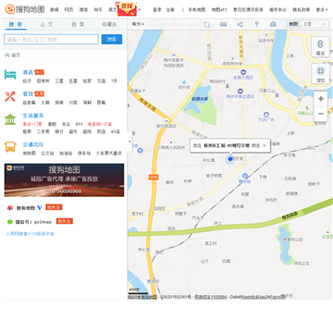Click the place search input field
Screen dimensions: 333x333
click(51, 39)
